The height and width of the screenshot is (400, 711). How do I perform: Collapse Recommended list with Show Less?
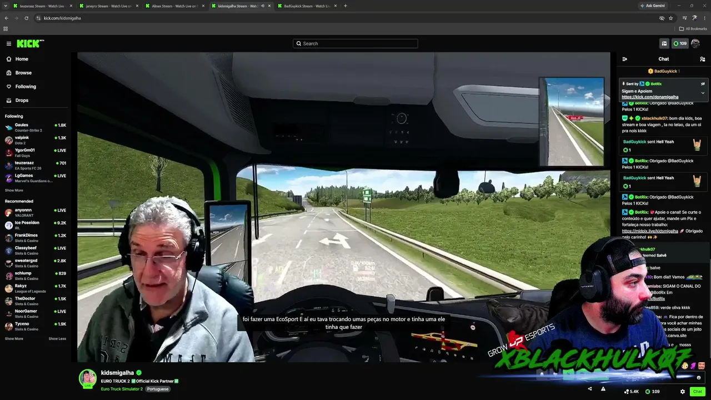coord(57,339)
